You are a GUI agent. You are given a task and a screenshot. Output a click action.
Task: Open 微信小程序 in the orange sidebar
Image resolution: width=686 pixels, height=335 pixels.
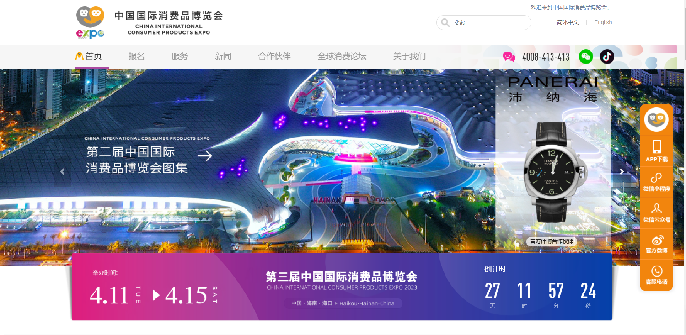pyautogui.click(x=657, y=182)
